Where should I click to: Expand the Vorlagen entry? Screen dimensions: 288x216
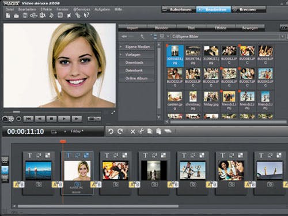[120, 55]
